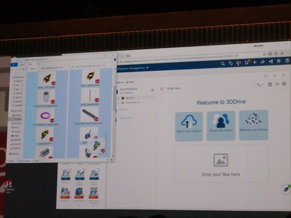Screen dimensions: 291x218
Task: Open the information panel icon in 3DDrive
Action: click(284, 84)
